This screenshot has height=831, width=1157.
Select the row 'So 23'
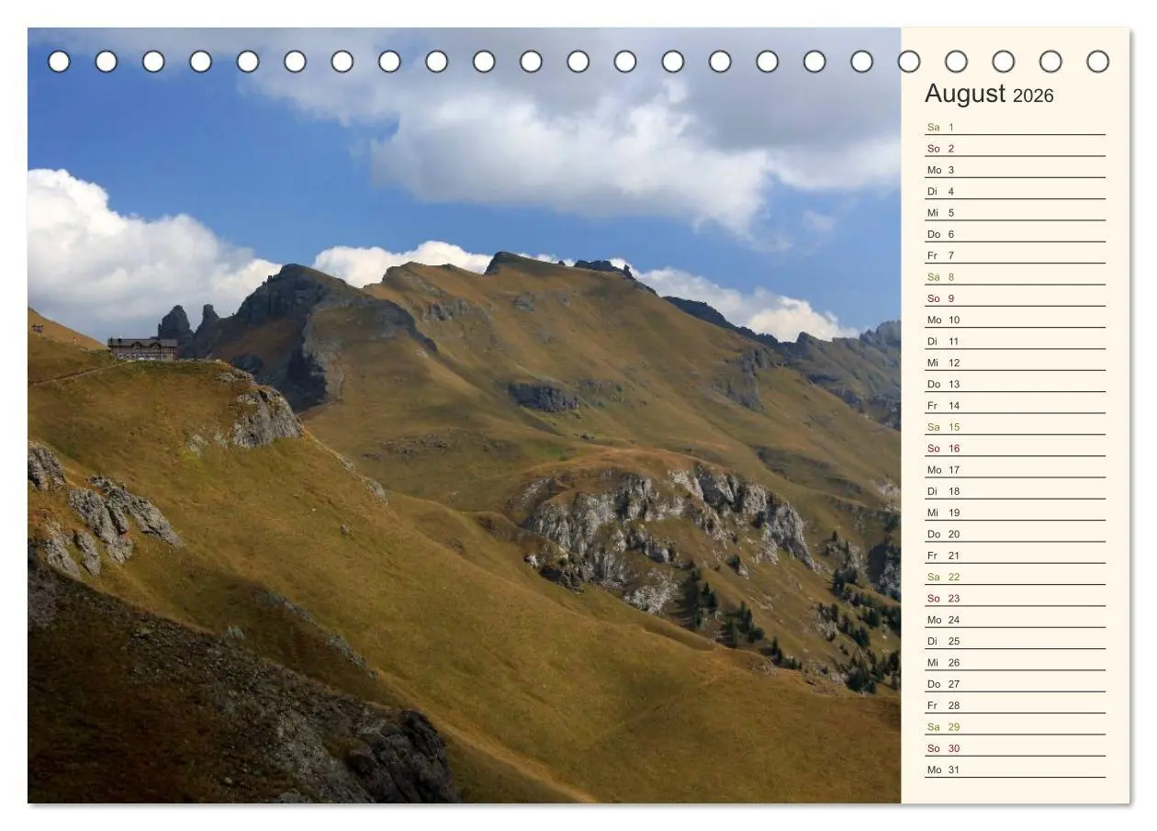(1015, 598)
